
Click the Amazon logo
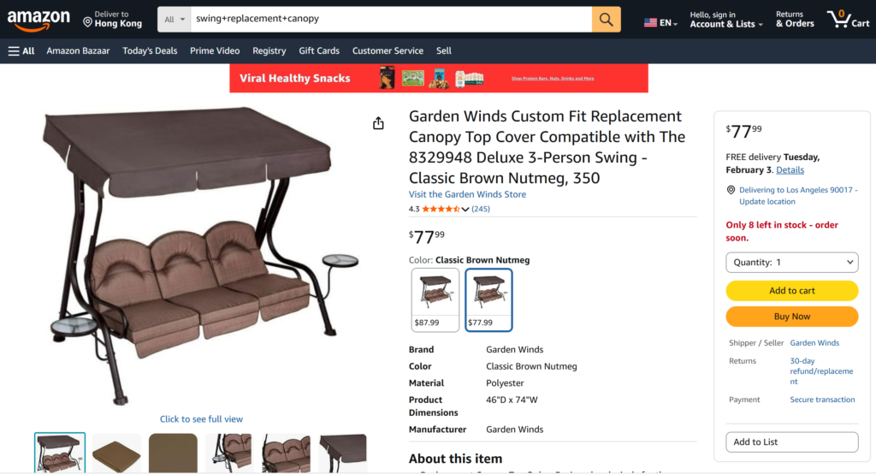click(38, 21)
